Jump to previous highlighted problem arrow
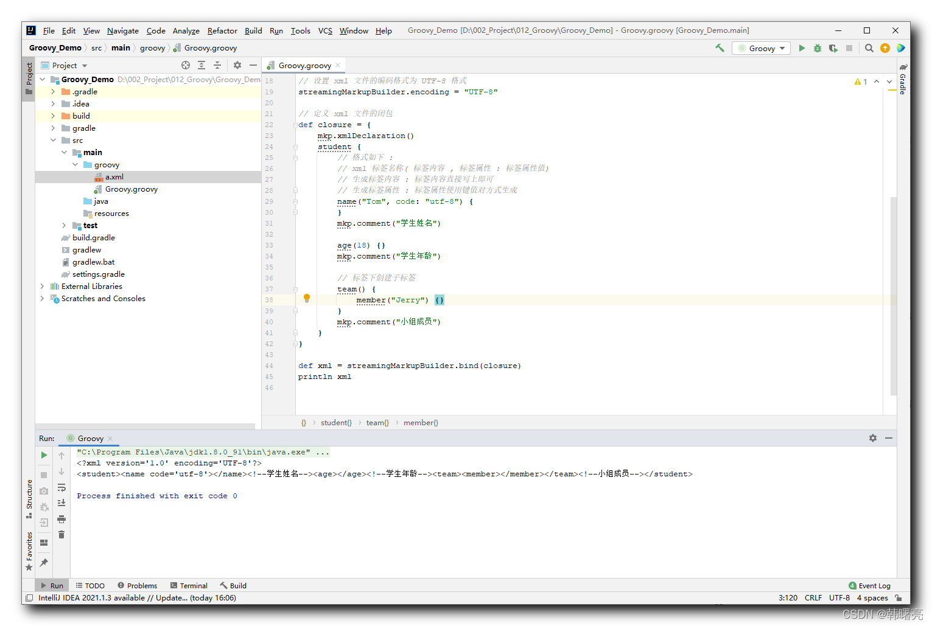Viewport: 932px width, 626px height. pos(877,82)
